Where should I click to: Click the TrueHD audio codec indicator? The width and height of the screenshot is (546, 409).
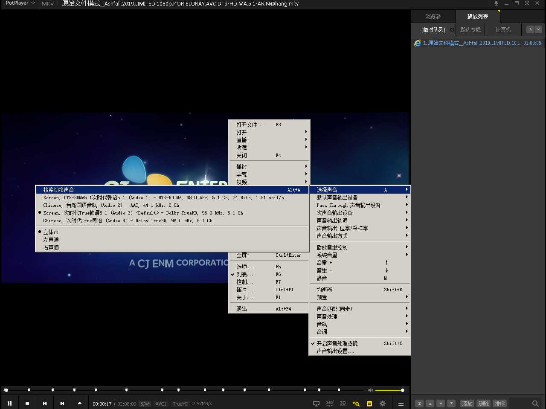point(180,403)
